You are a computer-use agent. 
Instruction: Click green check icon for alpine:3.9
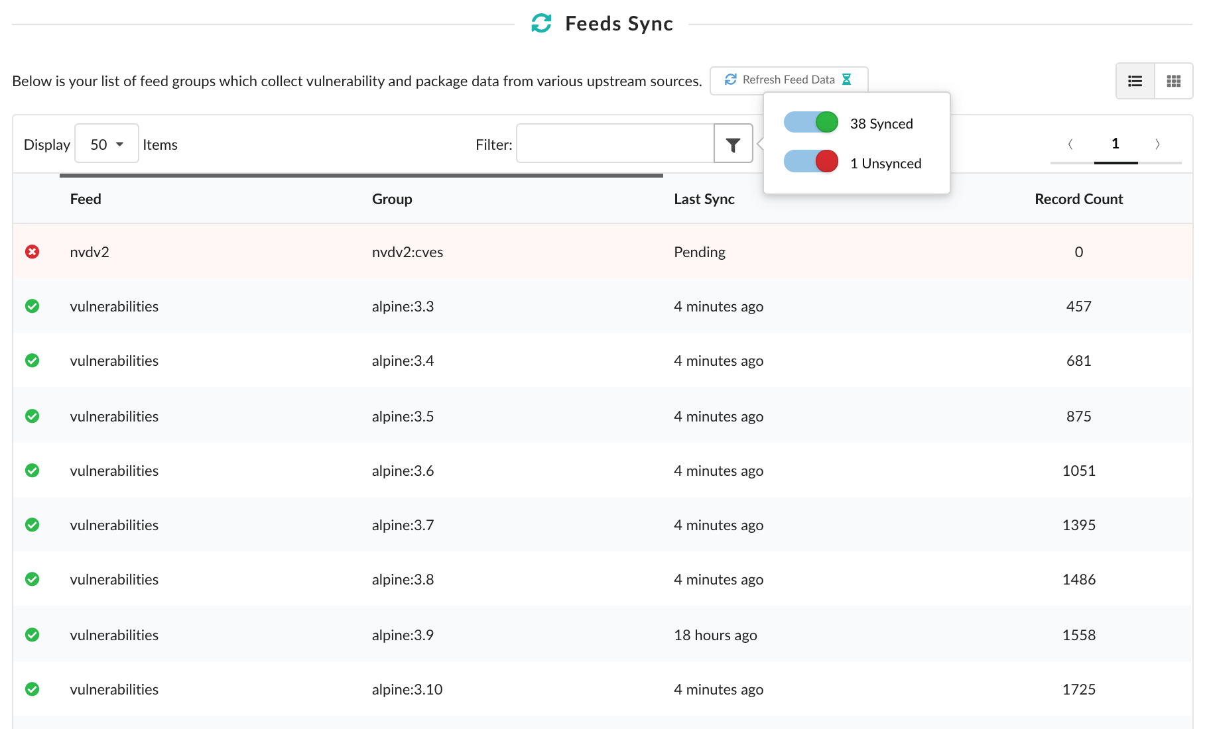click(32, 635)
